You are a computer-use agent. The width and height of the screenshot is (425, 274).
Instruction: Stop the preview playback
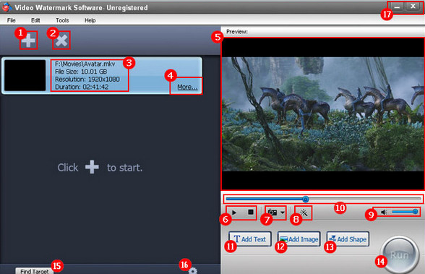pyautogui.click(x=251, y=213)
